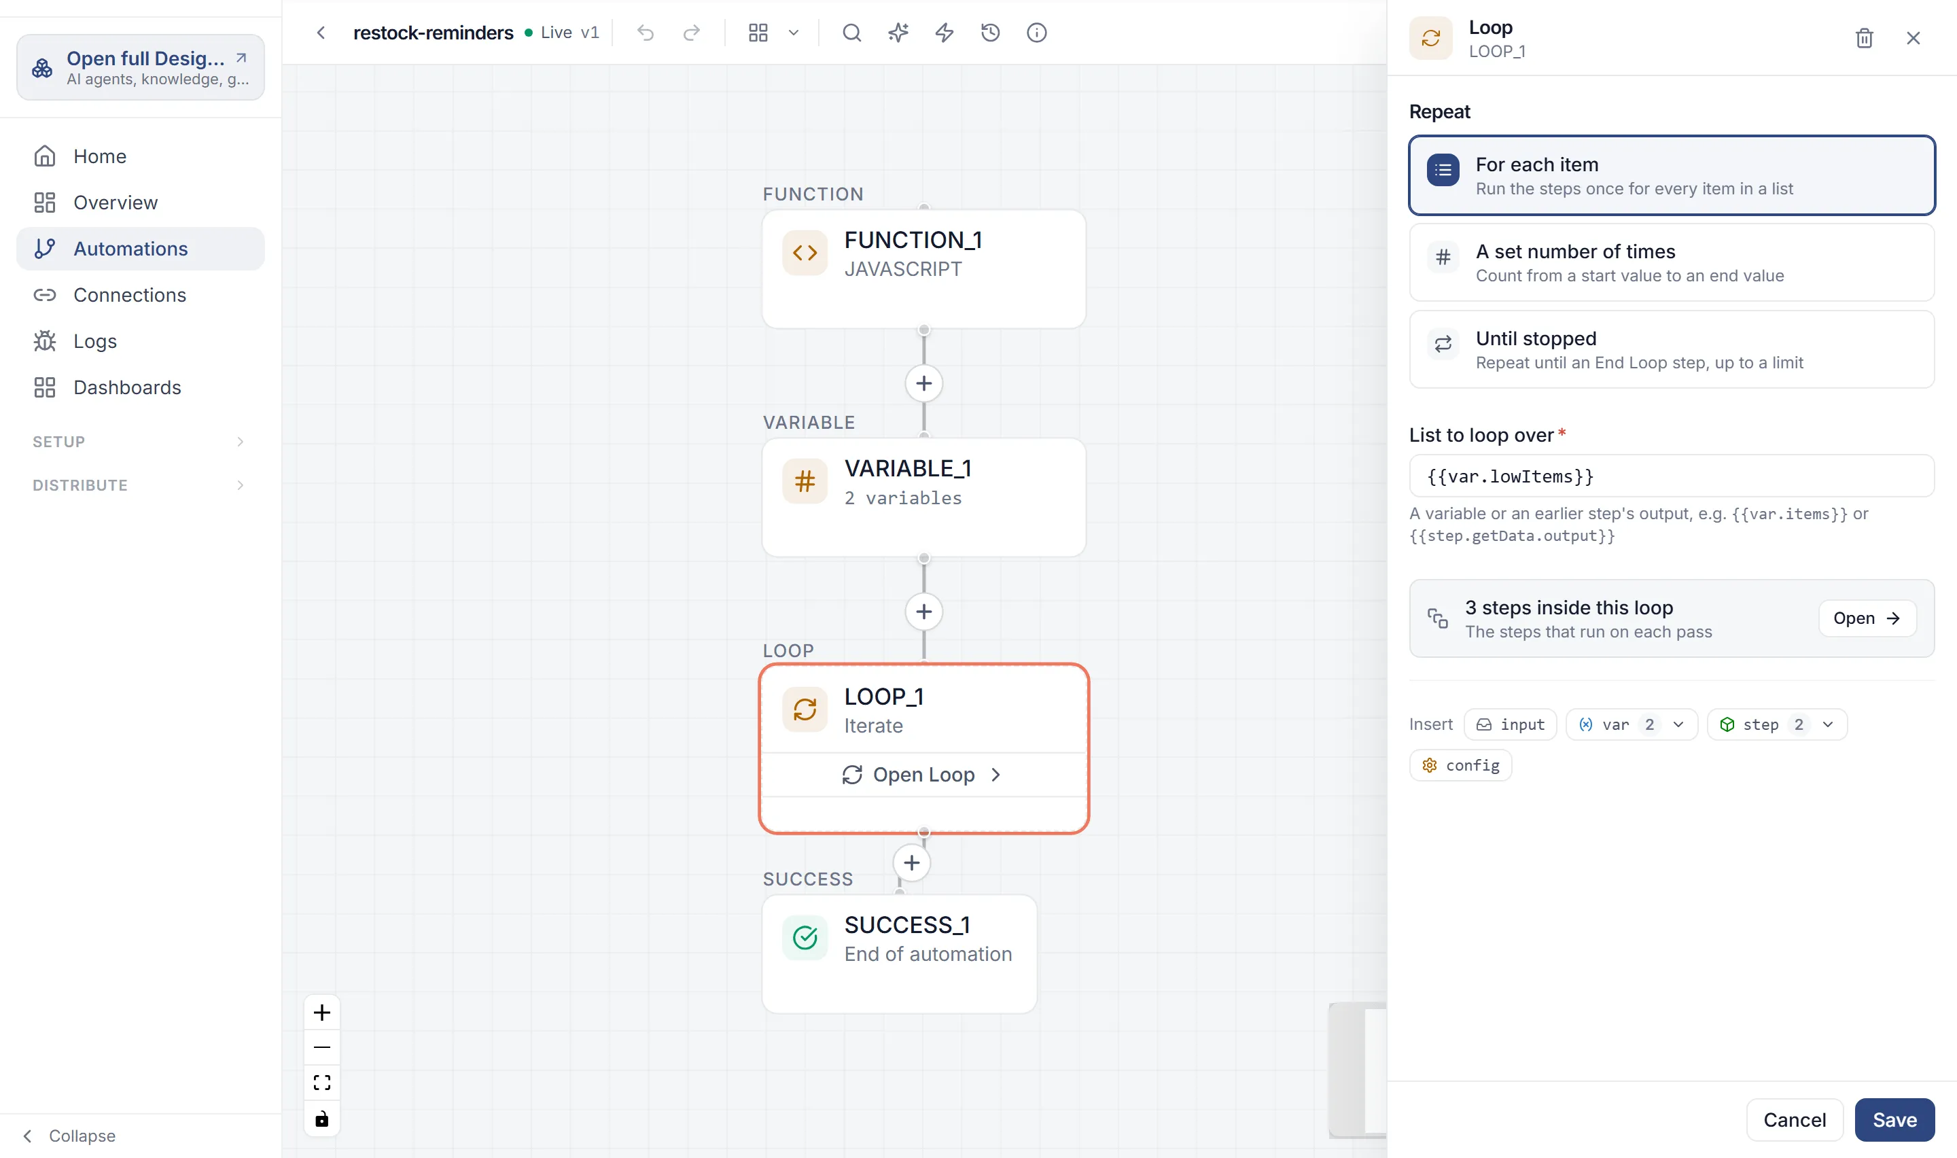1957x1158 pixels.
Task: Toggle the canvas lock
Action: point(321,1119)
